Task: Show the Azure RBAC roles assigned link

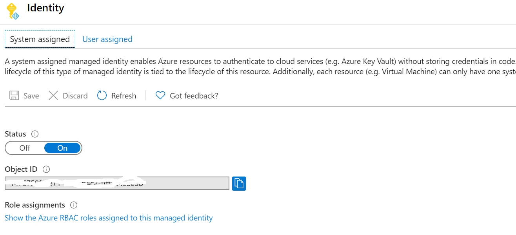Action: coord(108,218)
